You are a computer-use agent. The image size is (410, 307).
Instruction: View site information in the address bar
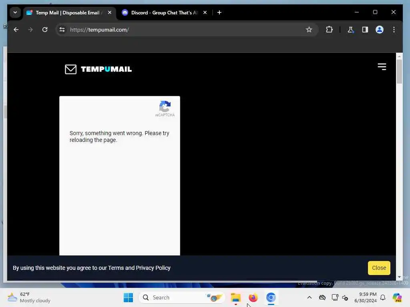(62, 30)
